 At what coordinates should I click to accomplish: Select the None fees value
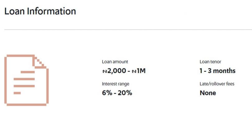coord(208,93)
